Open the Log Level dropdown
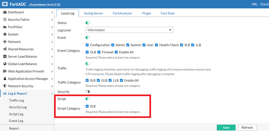Screen dimensions: 269x131 (129, 30)
